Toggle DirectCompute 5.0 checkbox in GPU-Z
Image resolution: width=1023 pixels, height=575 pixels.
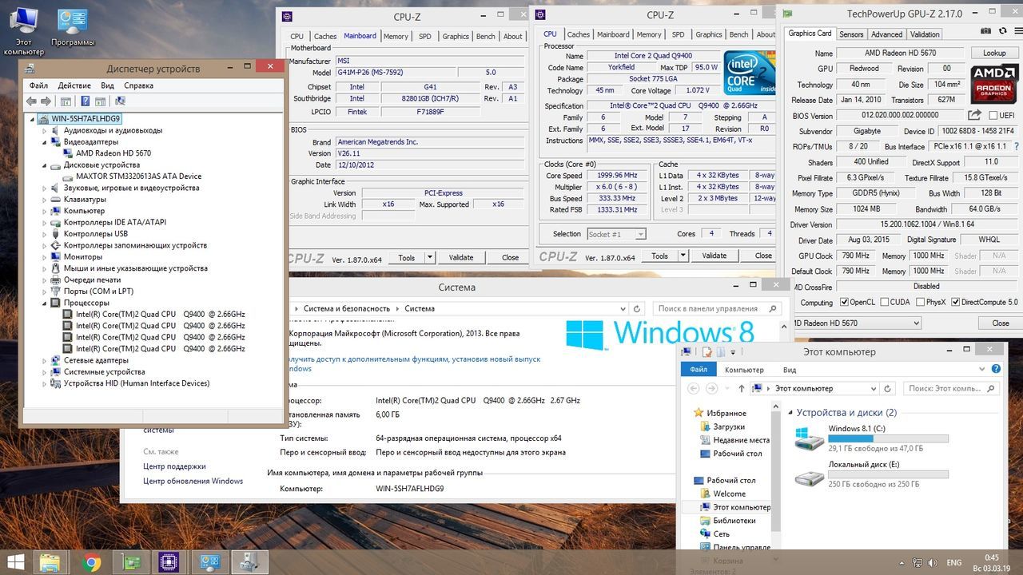pos(955,303)
